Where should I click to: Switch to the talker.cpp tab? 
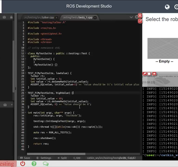pyautogui.click(x=39, y=18)
